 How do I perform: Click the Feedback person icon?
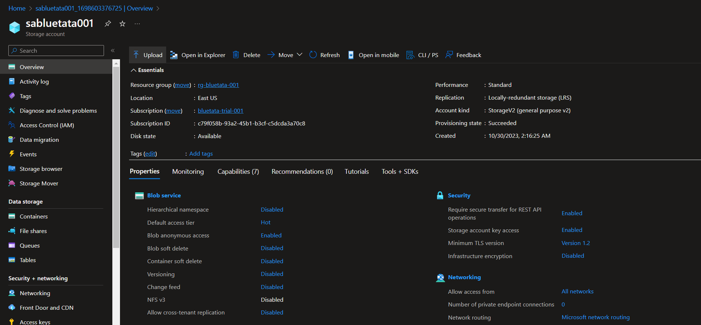coord(449,55)
